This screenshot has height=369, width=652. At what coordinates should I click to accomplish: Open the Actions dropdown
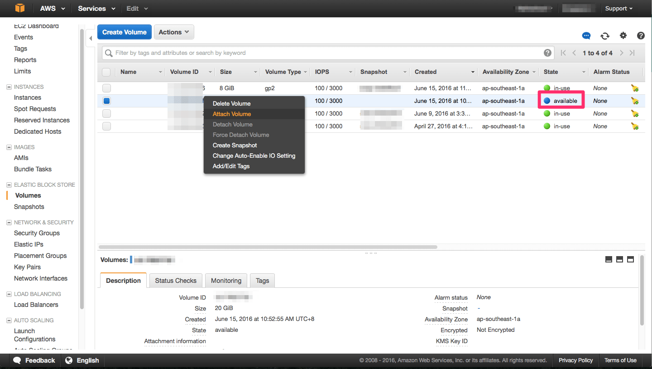pos(174,32)
